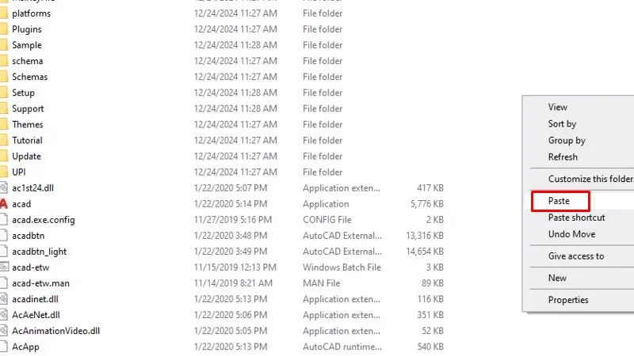Expand the Group by submenu
The width and height of the screenshot is (634, 356).
tap(567, 141)
